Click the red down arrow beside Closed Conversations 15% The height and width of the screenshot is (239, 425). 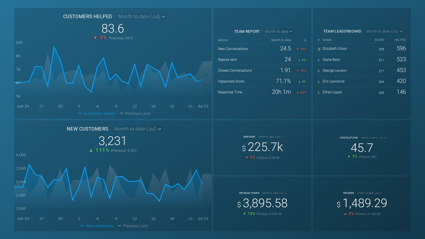tap(297, 71)
